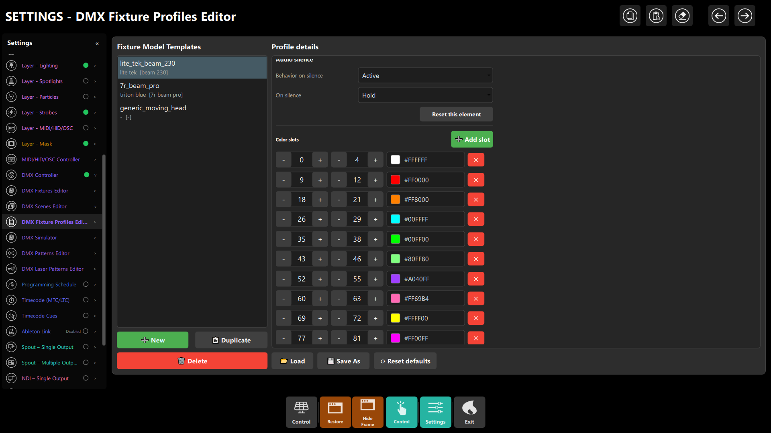The image size is (771, 433).
Task: Select the 7r_beam_pro fixture template
Action: click(192, 90)
